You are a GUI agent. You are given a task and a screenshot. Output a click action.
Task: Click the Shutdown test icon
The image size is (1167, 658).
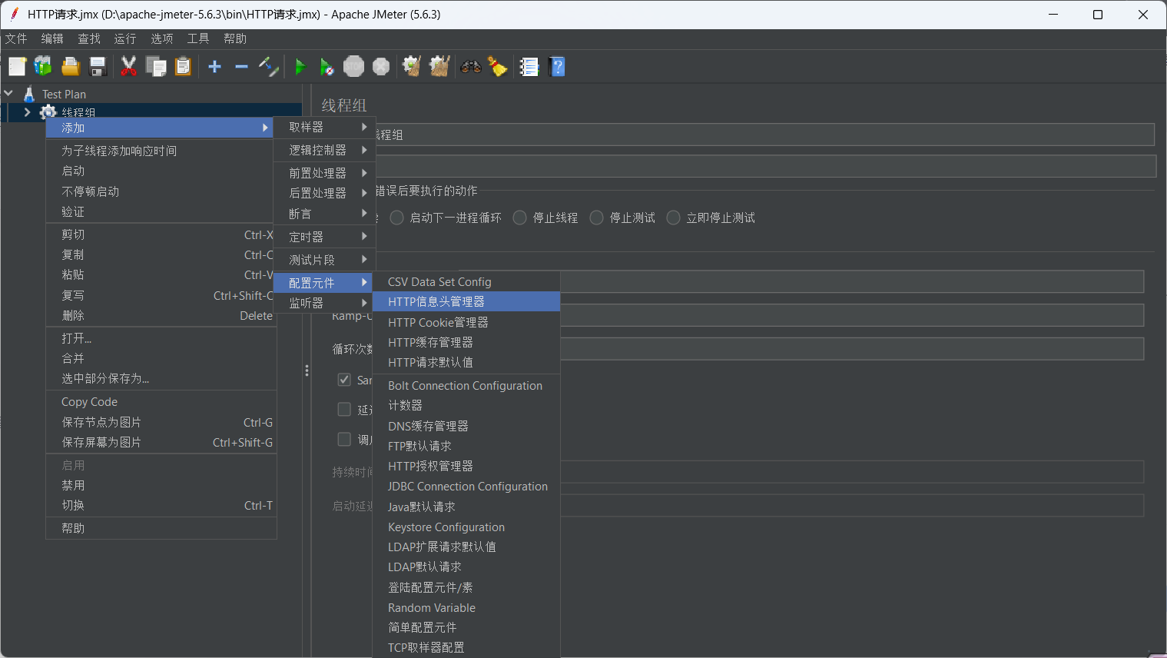click(381, 67)
